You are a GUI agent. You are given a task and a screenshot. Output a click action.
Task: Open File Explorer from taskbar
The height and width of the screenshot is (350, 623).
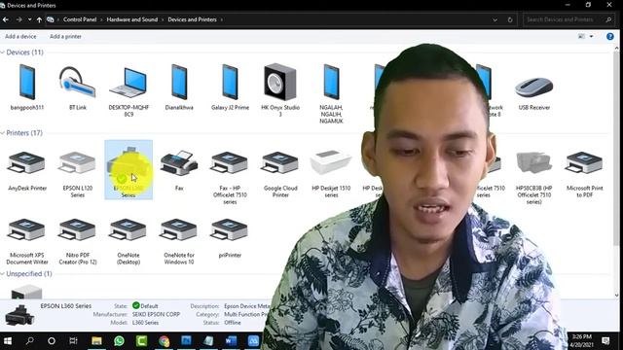click(x=96, y=341)
